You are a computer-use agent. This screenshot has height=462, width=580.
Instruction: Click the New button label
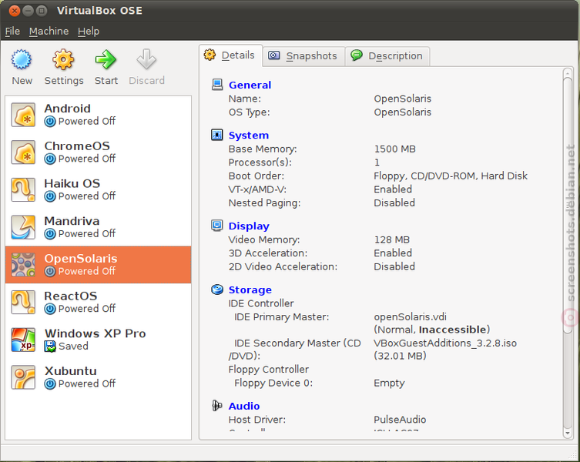pyautogui.click(x=22, y=81)
